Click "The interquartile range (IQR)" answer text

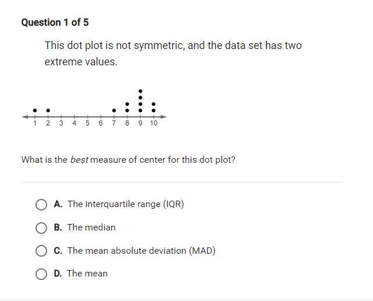point(125,204)
